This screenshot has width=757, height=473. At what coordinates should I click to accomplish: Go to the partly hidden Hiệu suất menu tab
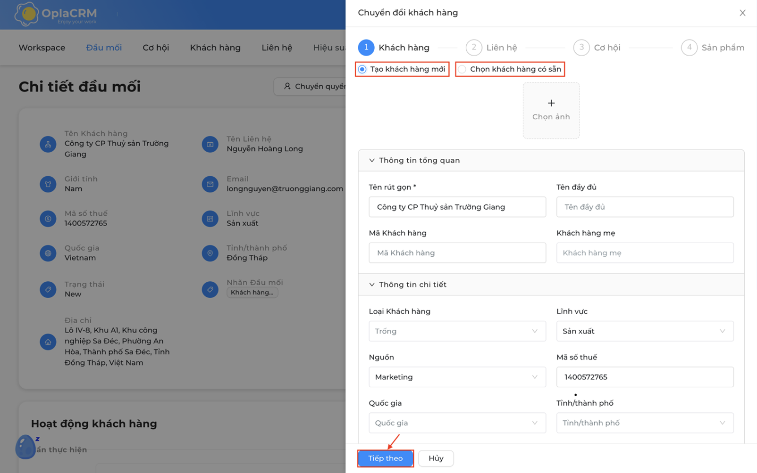tap(329, 48)
